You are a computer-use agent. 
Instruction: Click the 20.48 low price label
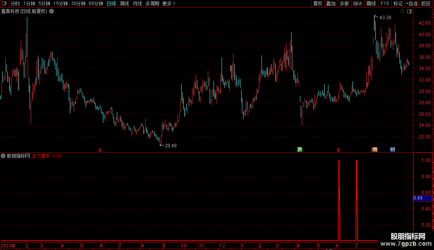tap(171, 145)
